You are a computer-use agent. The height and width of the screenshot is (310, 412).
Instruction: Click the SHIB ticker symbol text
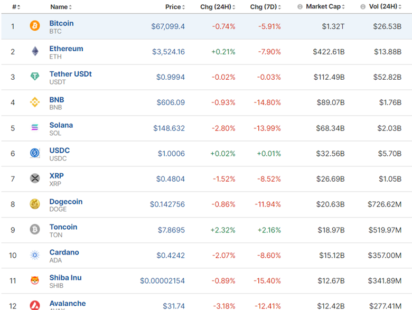point(57,286)
